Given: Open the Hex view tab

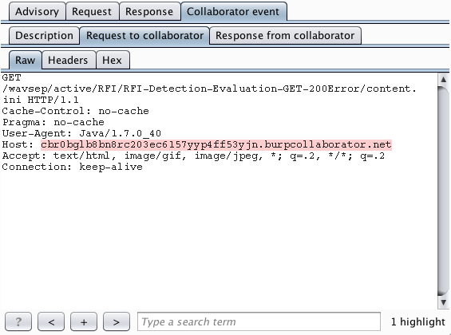Looking at the screenshot, I should [x=113, y=60].
